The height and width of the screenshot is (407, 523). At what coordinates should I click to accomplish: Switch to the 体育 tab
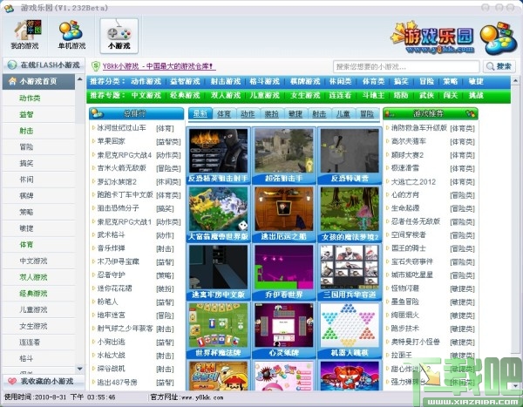coord(224,114)
